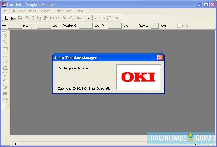The height and width of the screenshot is (147, 217).
Task: Select the Line drawing tool
Action: (x=5, y=42)
